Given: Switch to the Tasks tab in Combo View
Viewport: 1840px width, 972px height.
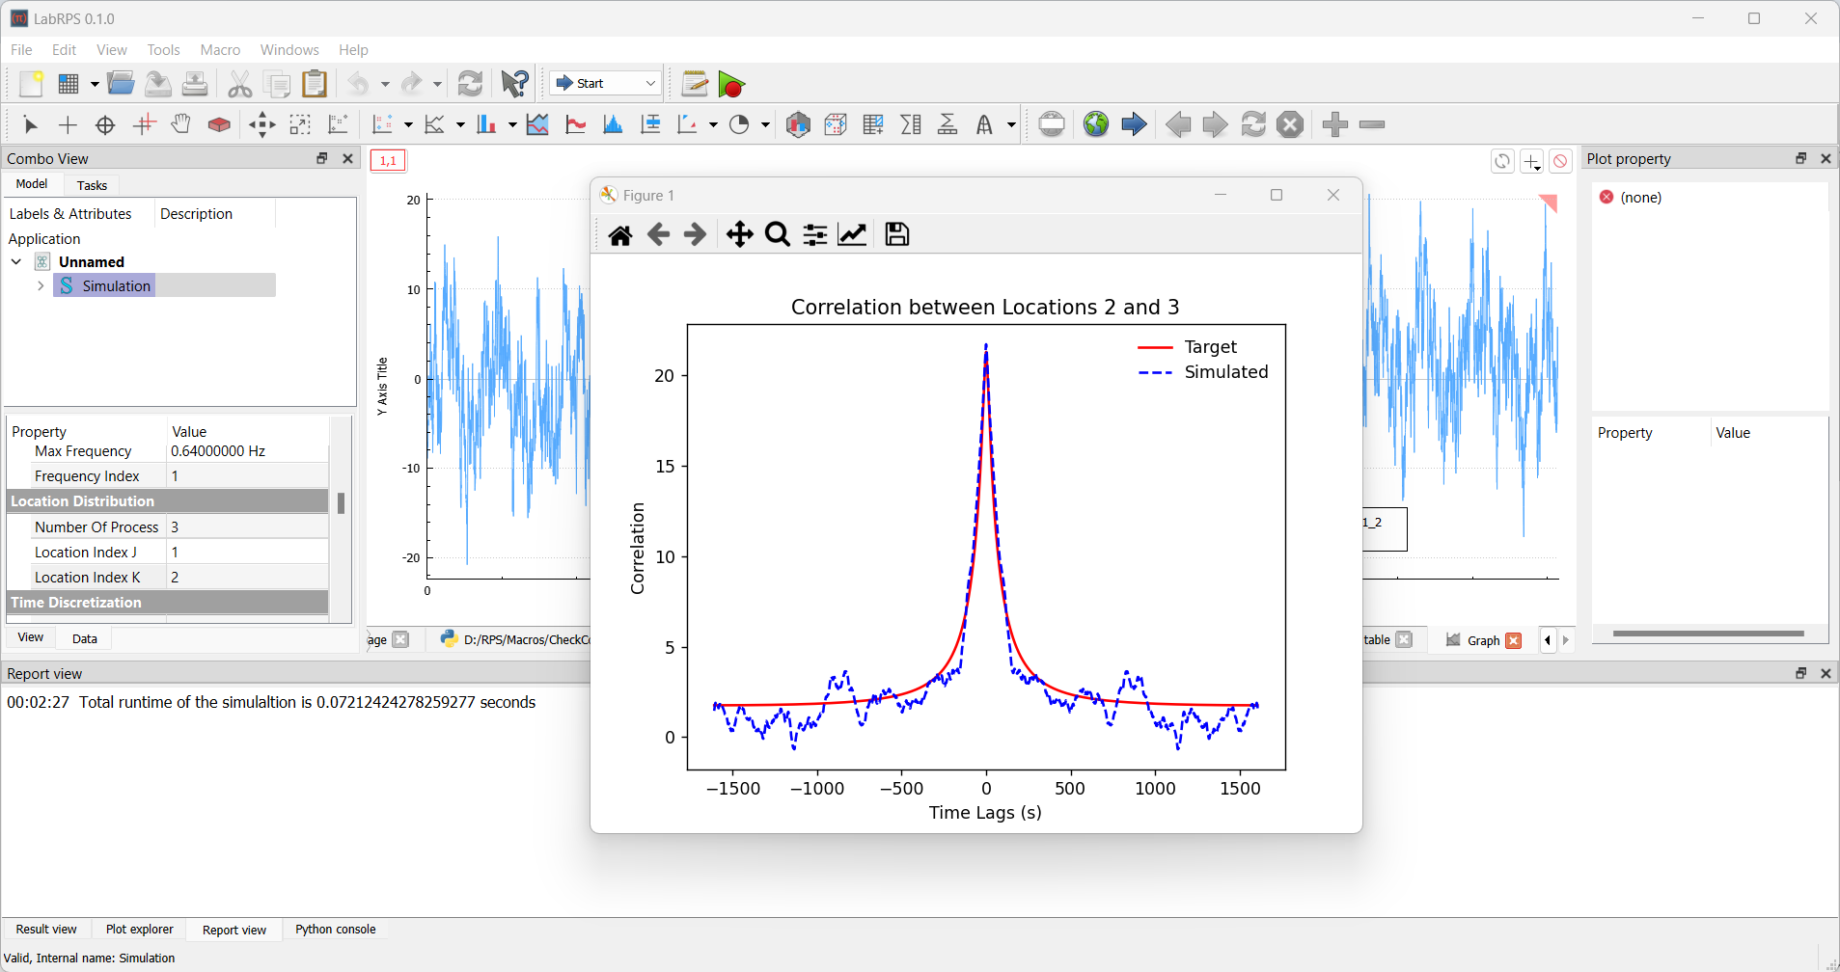Looking at the screenshot, I should (92, 185).
